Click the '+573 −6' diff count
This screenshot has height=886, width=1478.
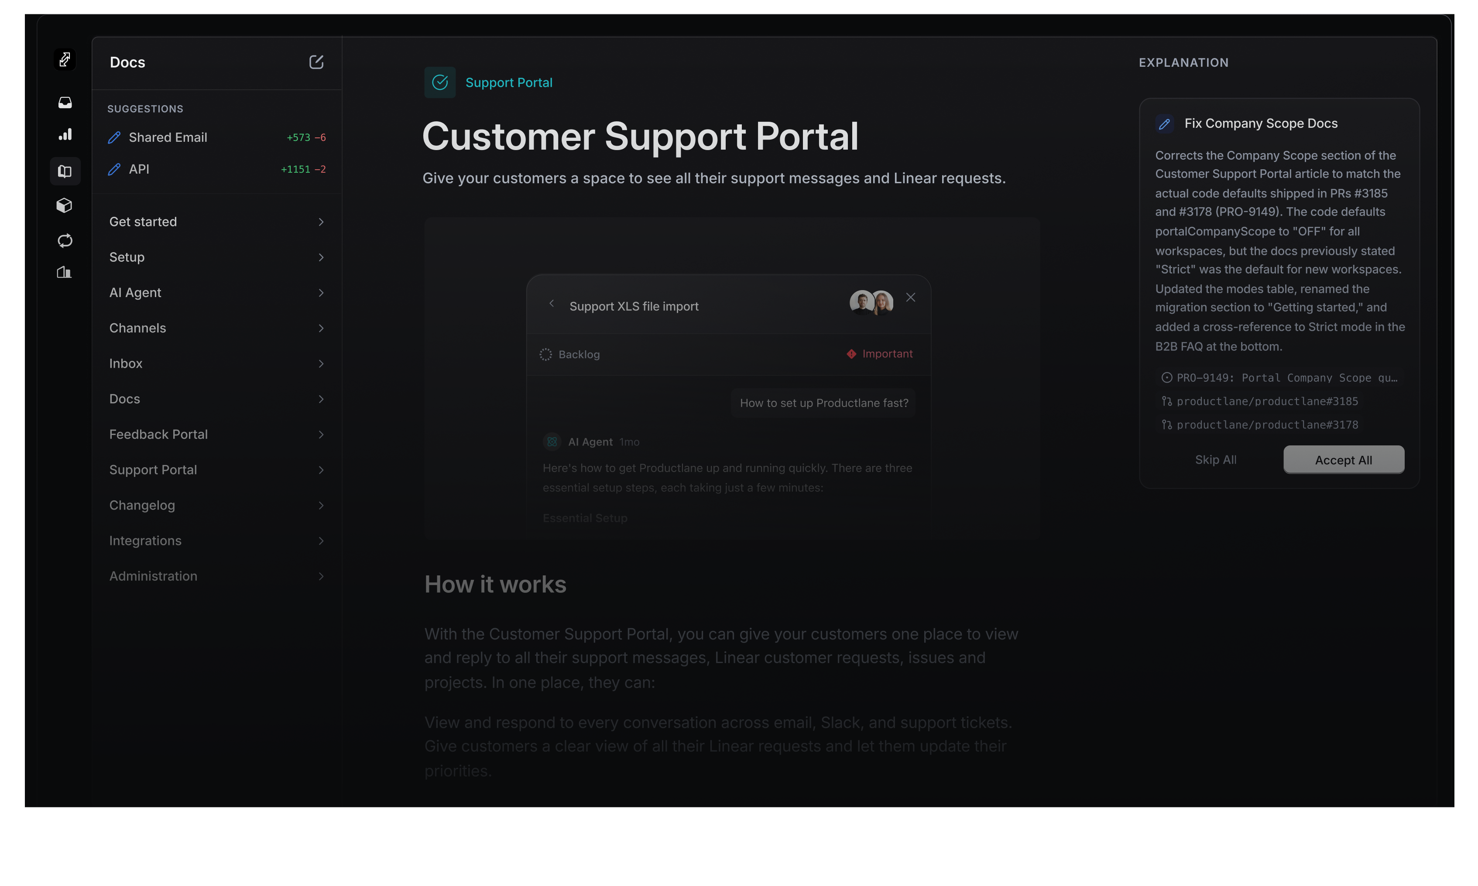pyautogui.click(x=306, y=137)
